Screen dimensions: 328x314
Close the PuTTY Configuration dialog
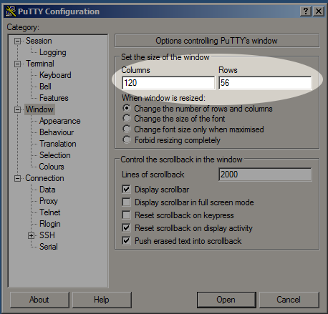tap(319, 11)
